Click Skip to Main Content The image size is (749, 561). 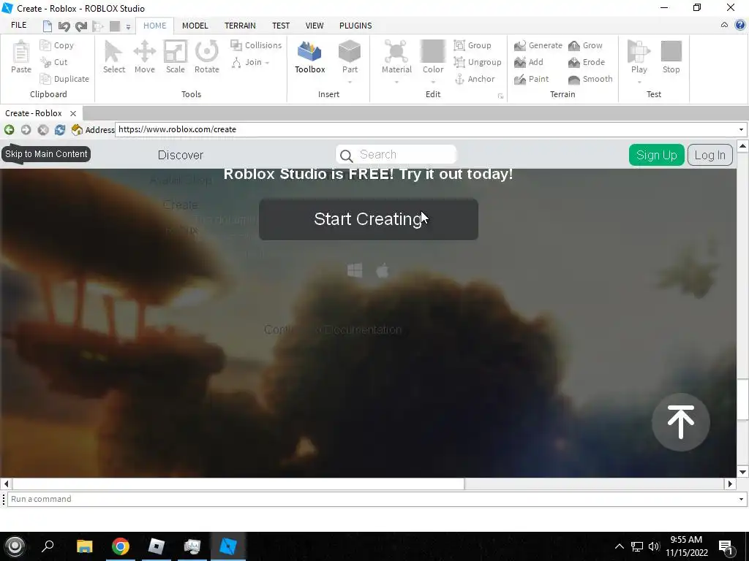click(46, 154)
